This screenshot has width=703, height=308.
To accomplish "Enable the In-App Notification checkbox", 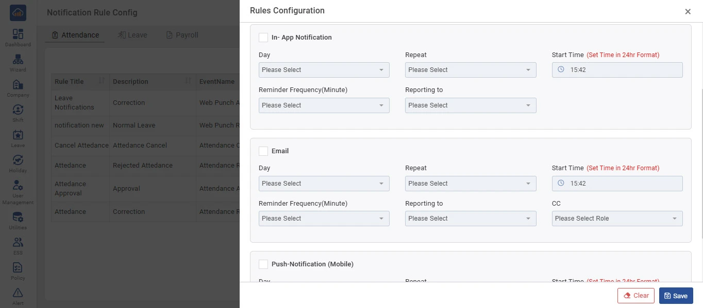I will [263, 38].
